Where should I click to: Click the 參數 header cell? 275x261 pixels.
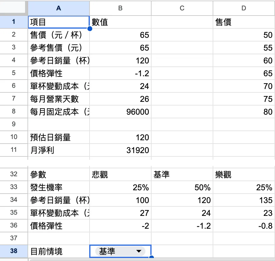(59, 174)
